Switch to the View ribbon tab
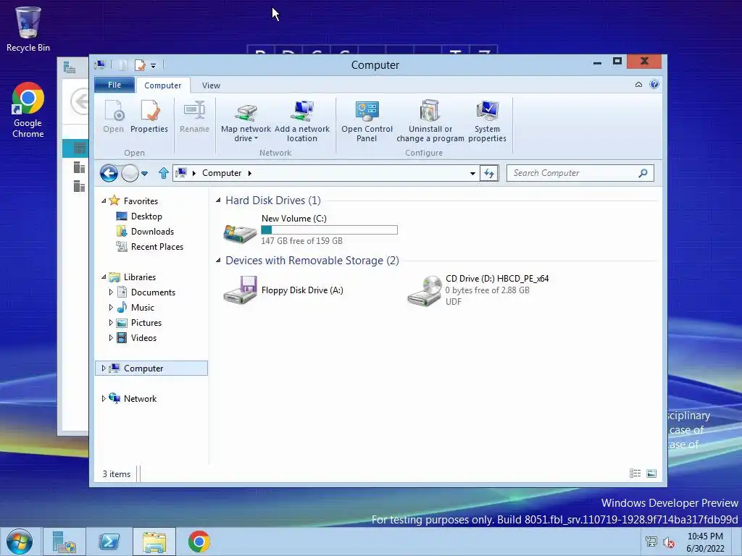The width and height of the screenshot is (742, 556). [x=211, y=85]
